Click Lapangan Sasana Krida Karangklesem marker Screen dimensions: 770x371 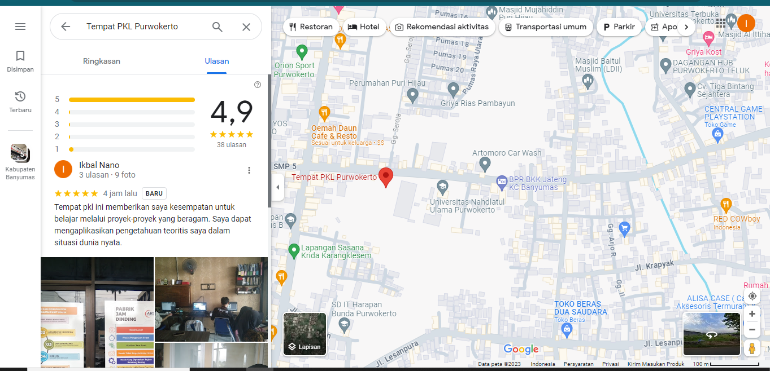(x=293, y=250)
